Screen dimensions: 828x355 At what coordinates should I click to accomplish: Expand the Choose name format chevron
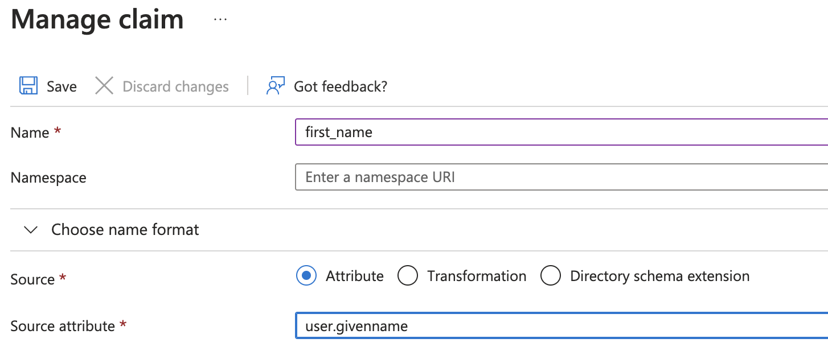point(31,230)
